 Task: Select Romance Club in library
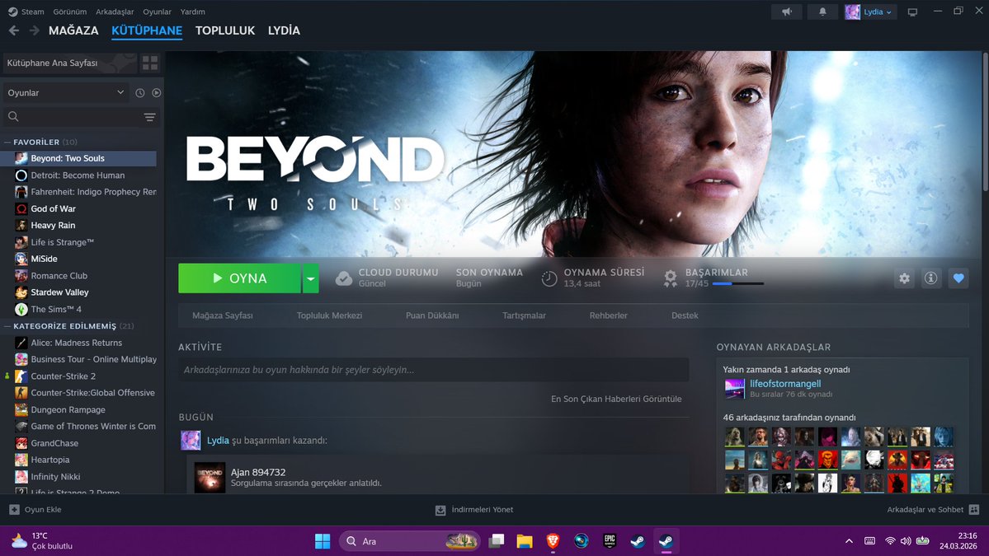(x=78, y=276)
